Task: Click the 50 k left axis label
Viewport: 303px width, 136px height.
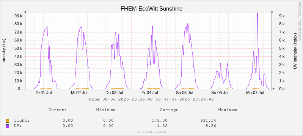Action: (x=19, y=48)
